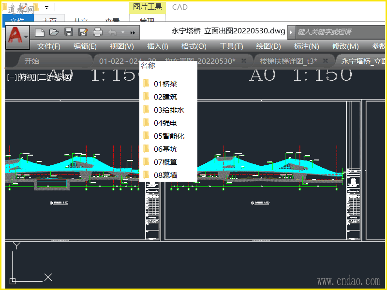387x290 pixels.
Task: Create a new drawing with New icon
Action: point(40,32)
